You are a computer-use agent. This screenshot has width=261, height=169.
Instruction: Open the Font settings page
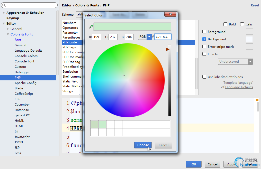click(18, 40)
